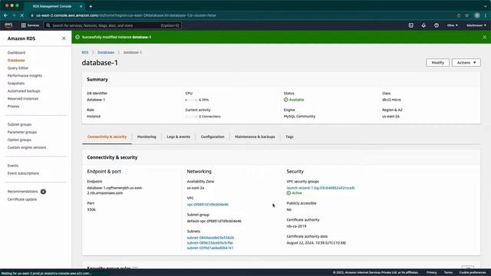This screenshot has height=276, width=491.
Task: Open Recommendations in the sidebar
Action: tap(22, 192)
